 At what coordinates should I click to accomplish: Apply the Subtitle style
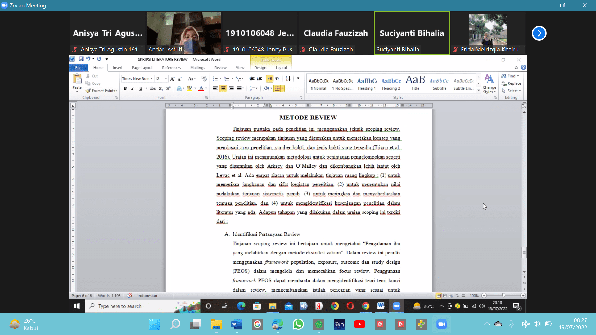(440, 83)
